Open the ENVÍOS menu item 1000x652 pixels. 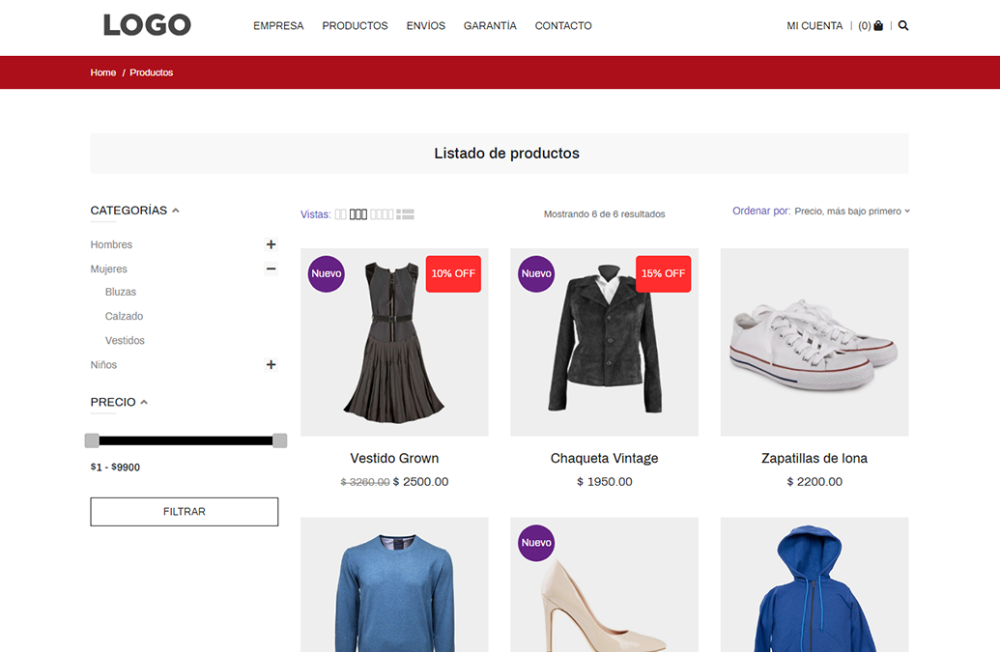pyautogui.click(x=425, y=25)
